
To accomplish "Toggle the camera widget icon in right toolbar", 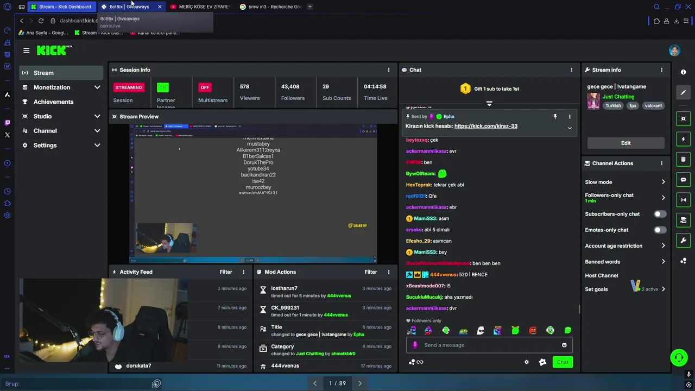I will tap(683, 220).
